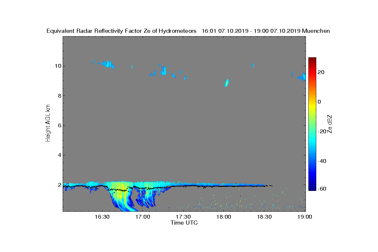This screenshot has height=252, width=378.
Task: Click the 'Height AGL km' axis label
Action: (48, 124)
